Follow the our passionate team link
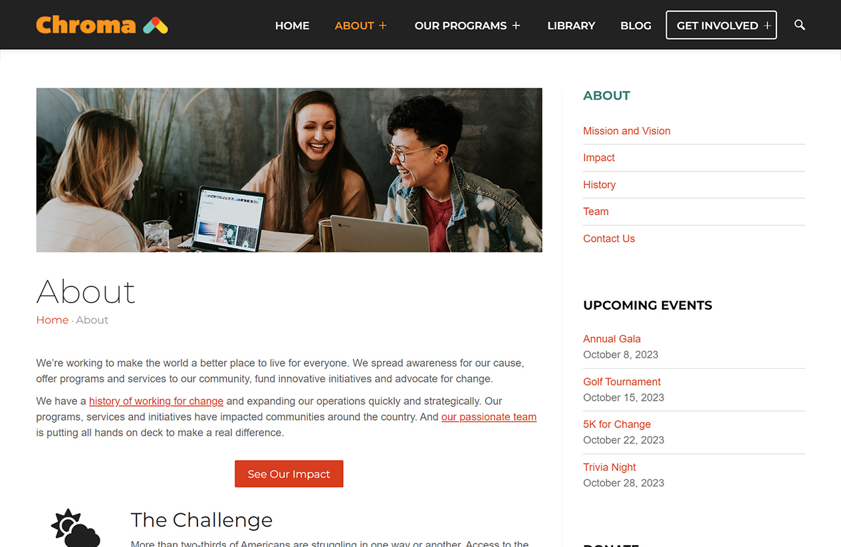The height and width of the screenshot is (547, 841). point(489,417)
